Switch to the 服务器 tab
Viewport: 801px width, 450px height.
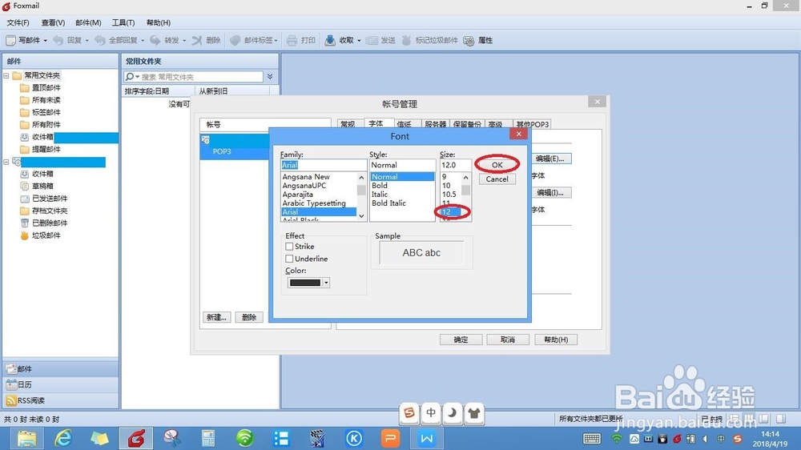point(435,124)
